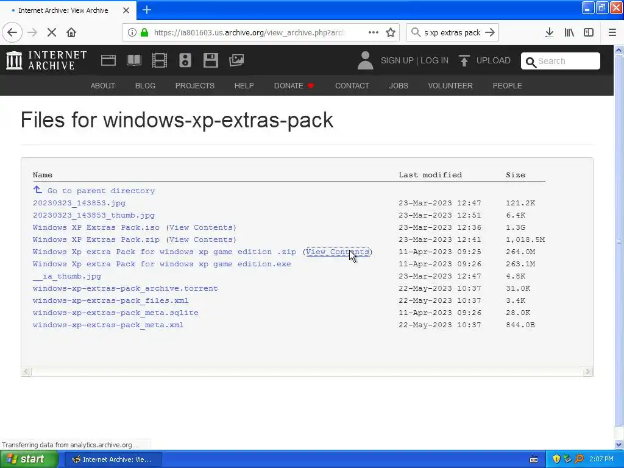Open windows-xp-extras-pack_meta.sqlite
The height and width of the screenshot is (468, 624).
point(115,313)
